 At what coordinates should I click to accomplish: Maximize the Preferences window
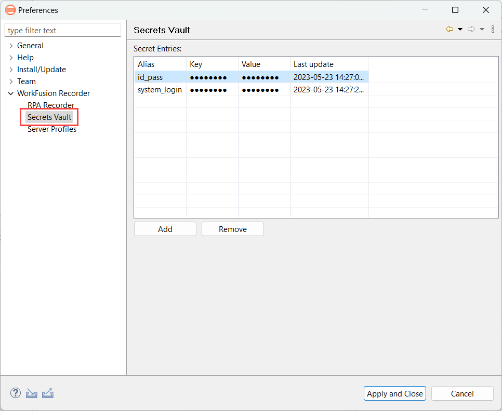coord(455,10)
